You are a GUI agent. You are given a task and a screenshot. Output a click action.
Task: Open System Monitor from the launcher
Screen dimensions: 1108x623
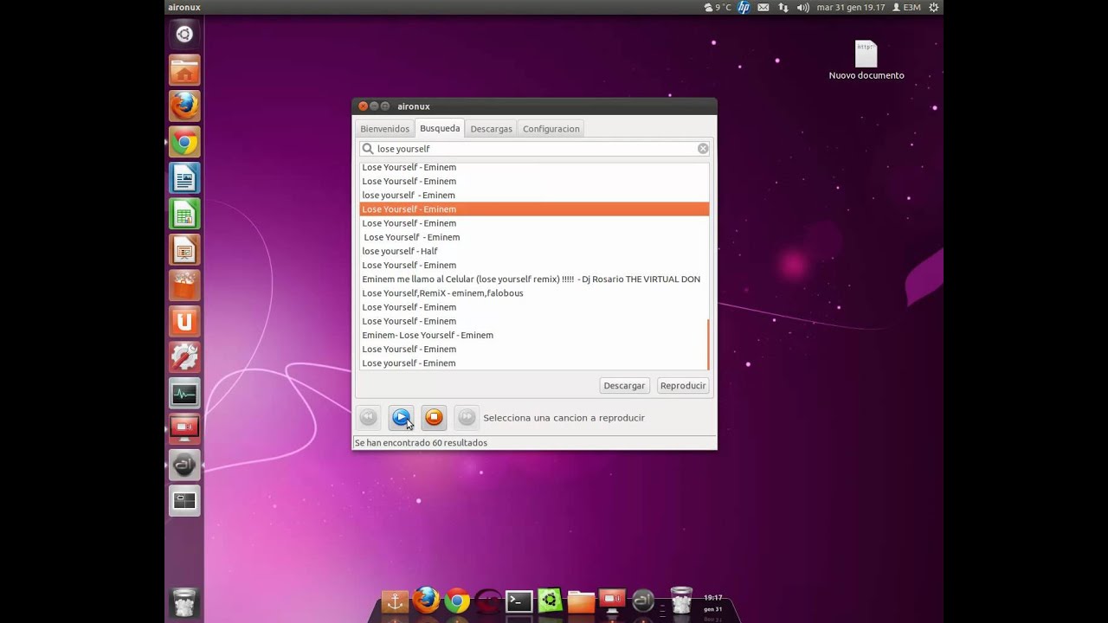(x=184, y=395)
